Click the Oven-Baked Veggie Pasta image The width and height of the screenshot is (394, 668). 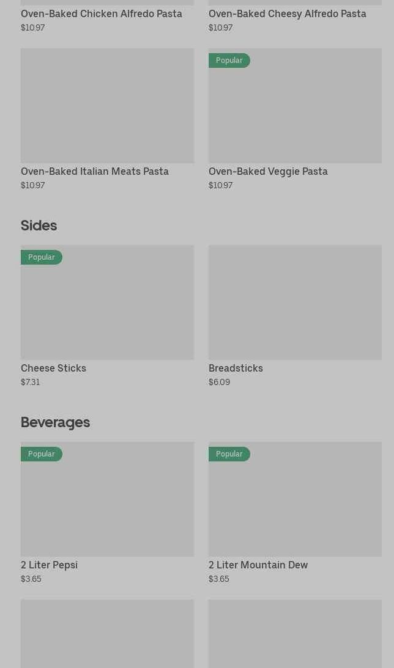pos(295,113)
